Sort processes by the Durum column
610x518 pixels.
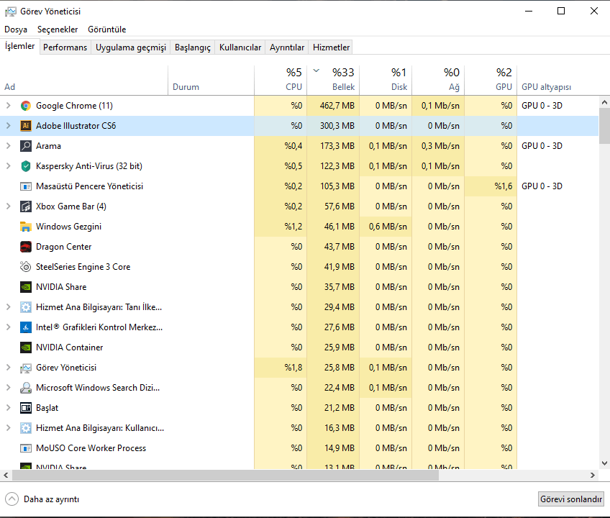tap(211, 80)
